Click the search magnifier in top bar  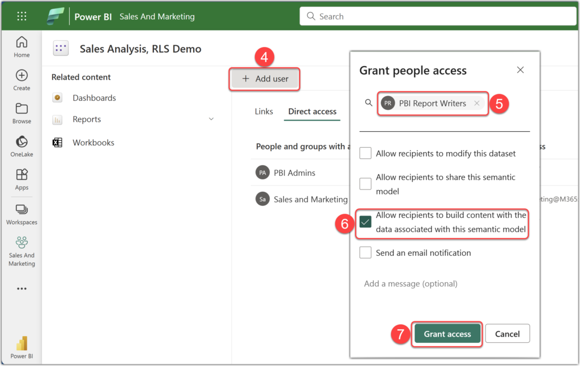[311, 16]
